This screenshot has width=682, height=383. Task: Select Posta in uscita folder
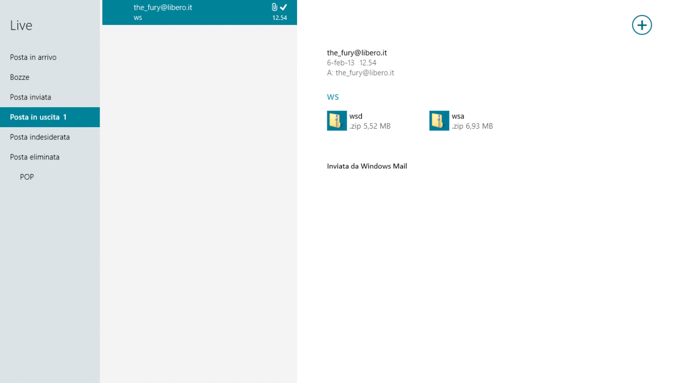coord(50,117)
